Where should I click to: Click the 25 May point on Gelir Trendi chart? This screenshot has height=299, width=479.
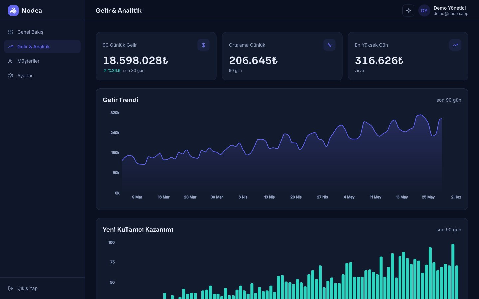click(x=428, y=122)
